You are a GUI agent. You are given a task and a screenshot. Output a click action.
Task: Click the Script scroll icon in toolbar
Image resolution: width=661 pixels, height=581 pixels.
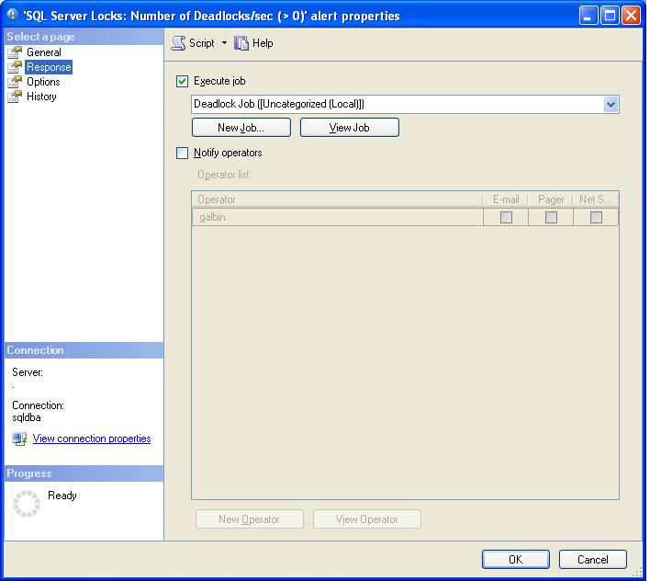click(178, 43)
